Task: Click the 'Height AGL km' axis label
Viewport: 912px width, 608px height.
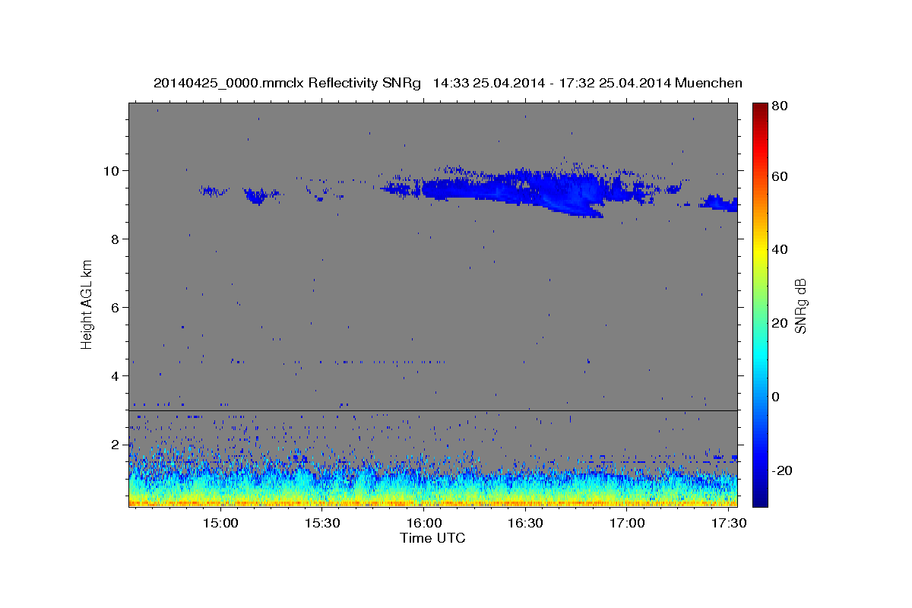Action: click(x=87, y=306)
